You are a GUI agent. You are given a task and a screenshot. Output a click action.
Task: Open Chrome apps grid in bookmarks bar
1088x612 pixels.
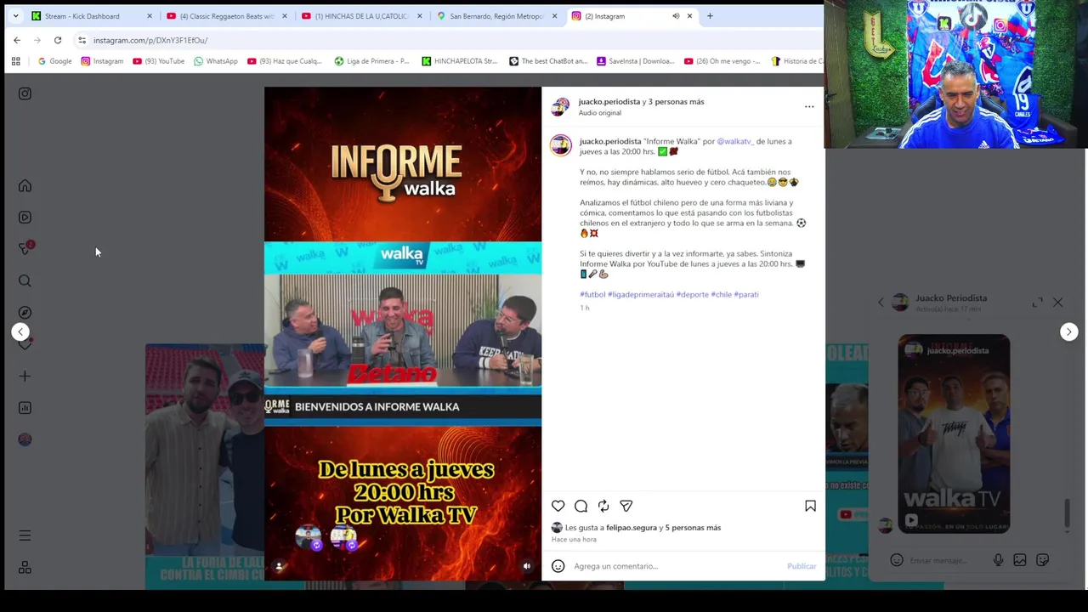15,61
